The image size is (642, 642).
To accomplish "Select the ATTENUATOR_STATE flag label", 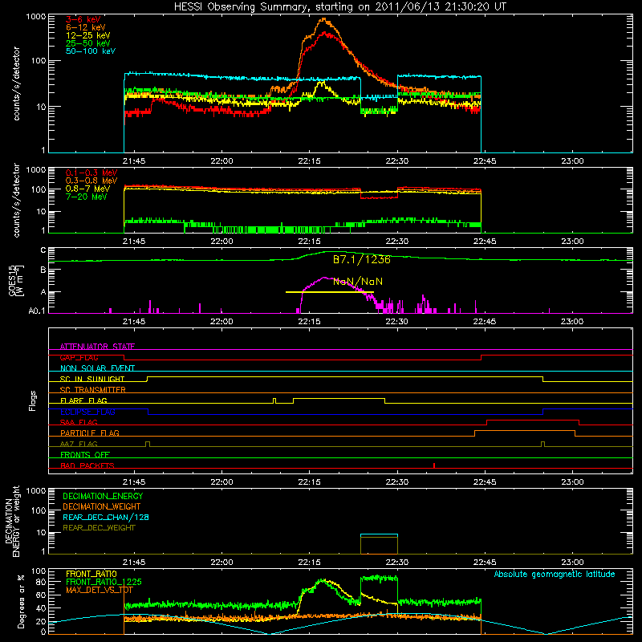I will [x=97, y=347].
